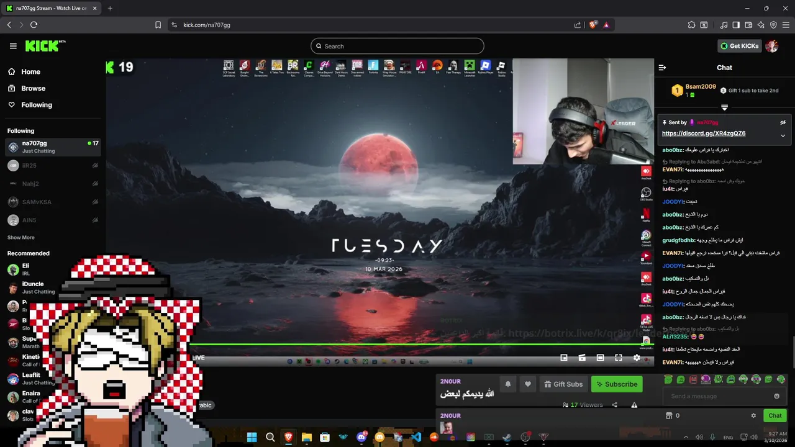Collapse the chat panel with arrow icon
This screenshot has width=795, height=447.
(x=662, y=68)
